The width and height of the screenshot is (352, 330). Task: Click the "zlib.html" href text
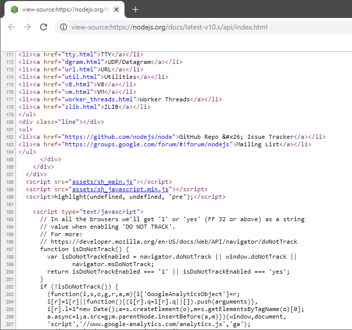pyautogui.click(x=81, y=107)
